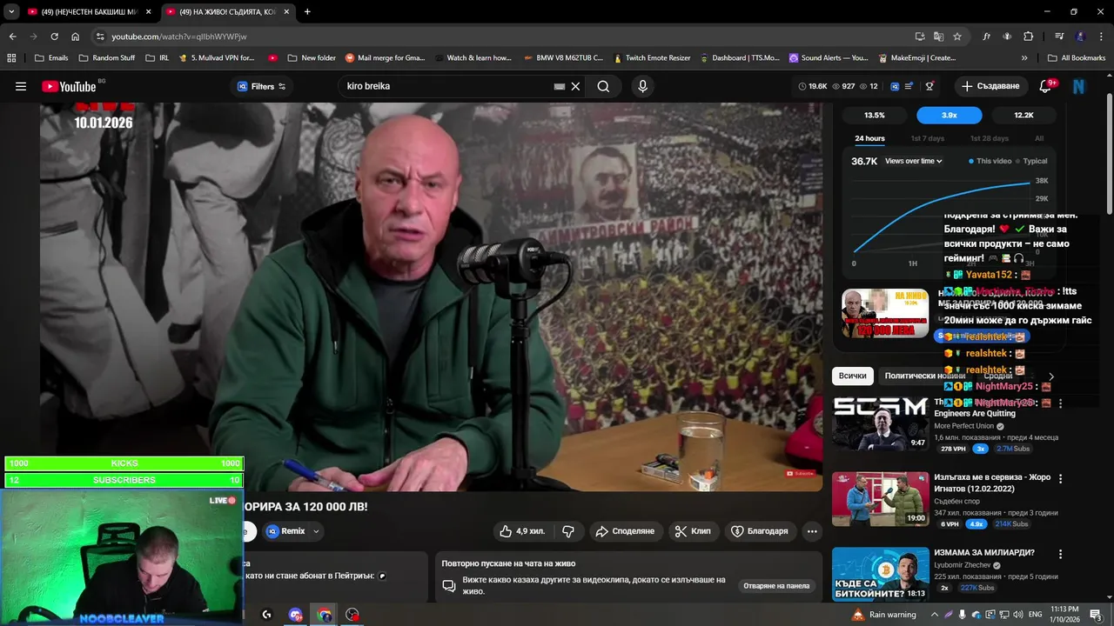
Task: Go back in browser history
Action: pyautogui.click(x=12, y=37)
